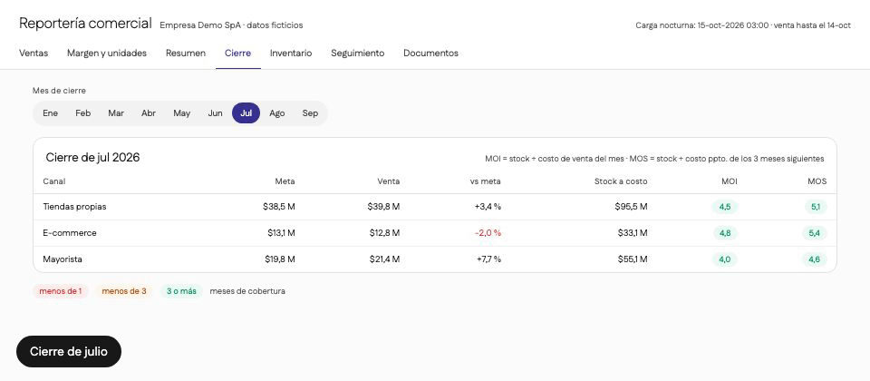Switch to Margen y unidades tab
This screenshot has height=381, width=870.
click(x=107, y=54)
